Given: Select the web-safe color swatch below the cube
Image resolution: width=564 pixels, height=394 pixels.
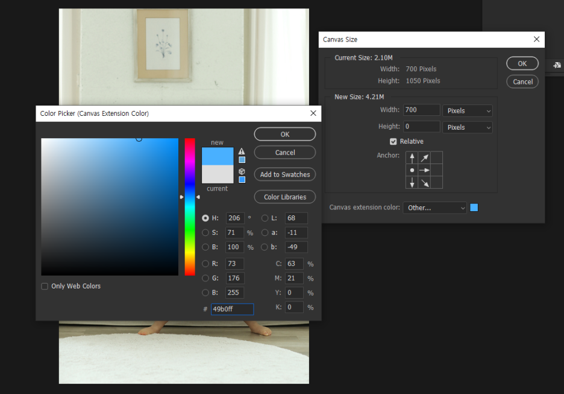Looking at the screenshot, I should click(242, 179).
